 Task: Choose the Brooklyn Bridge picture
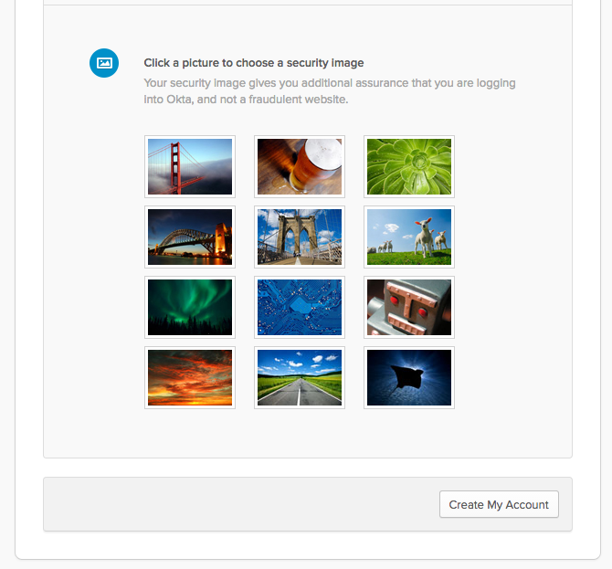[300, 237]
